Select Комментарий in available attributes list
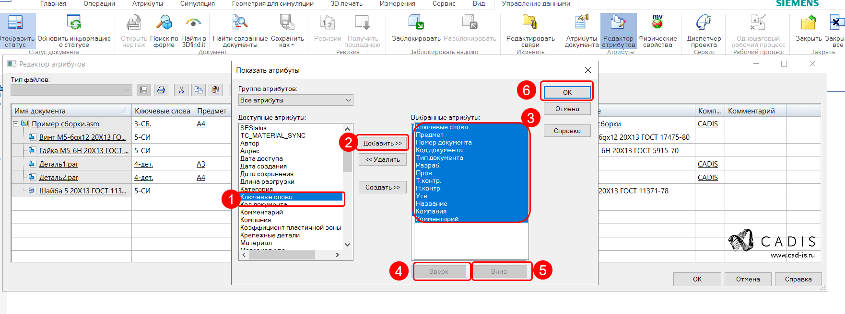The image size is (845, 314). pyautogui.click(x=261, y=212)
